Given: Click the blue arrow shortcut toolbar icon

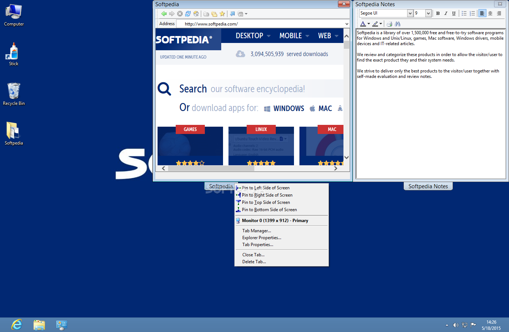Looking at the screenshot, I should point(232,14).
